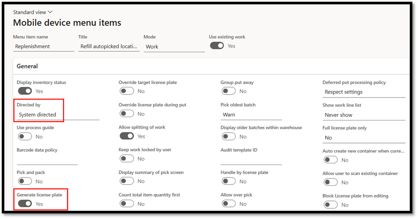Click the Menu item name field
418x219 pixels.
click(43, 47)
